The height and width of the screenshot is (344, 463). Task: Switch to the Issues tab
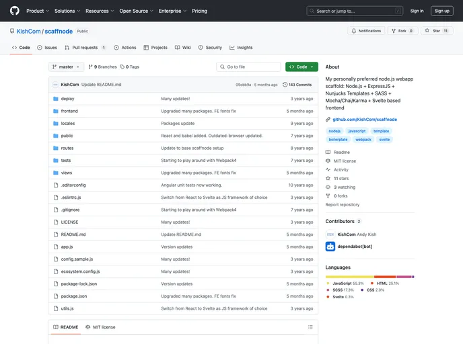[47, 48]
